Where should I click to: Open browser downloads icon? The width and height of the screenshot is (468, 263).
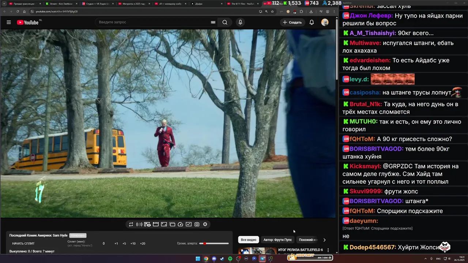click(x=311, y=11)
